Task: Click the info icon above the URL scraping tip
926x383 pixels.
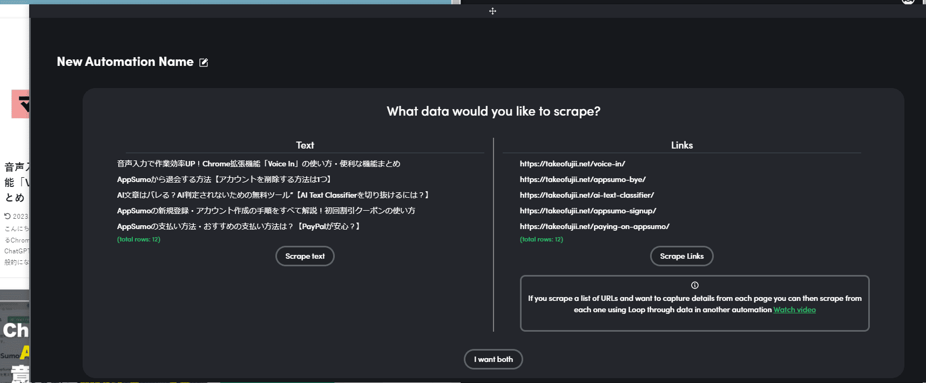Action: click(x=694, y=285)
